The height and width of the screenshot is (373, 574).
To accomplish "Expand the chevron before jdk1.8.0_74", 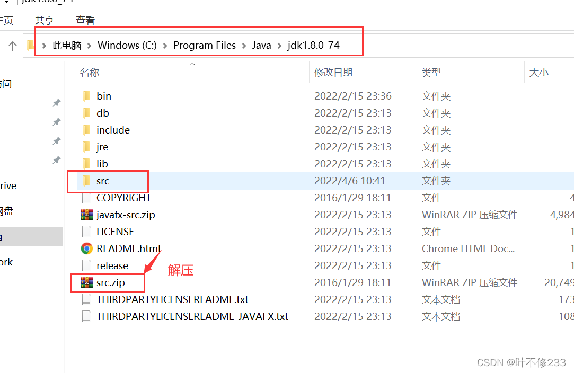I will 279,46.
